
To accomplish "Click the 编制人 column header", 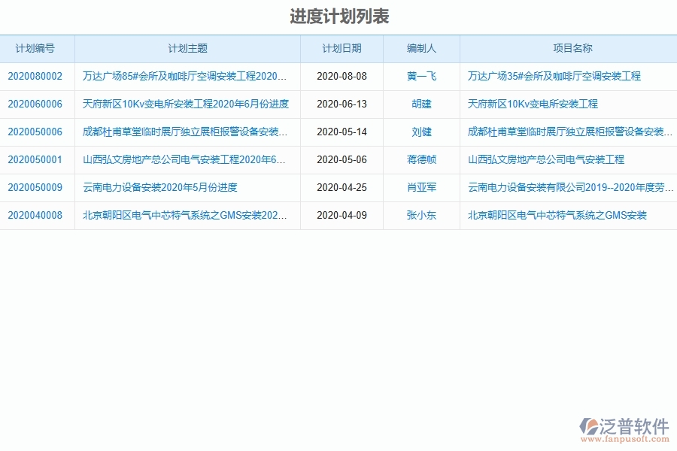I will [423, 48].
